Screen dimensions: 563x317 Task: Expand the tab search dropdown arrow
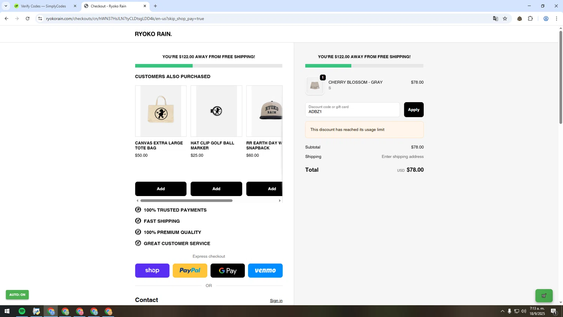click(6, 6)
